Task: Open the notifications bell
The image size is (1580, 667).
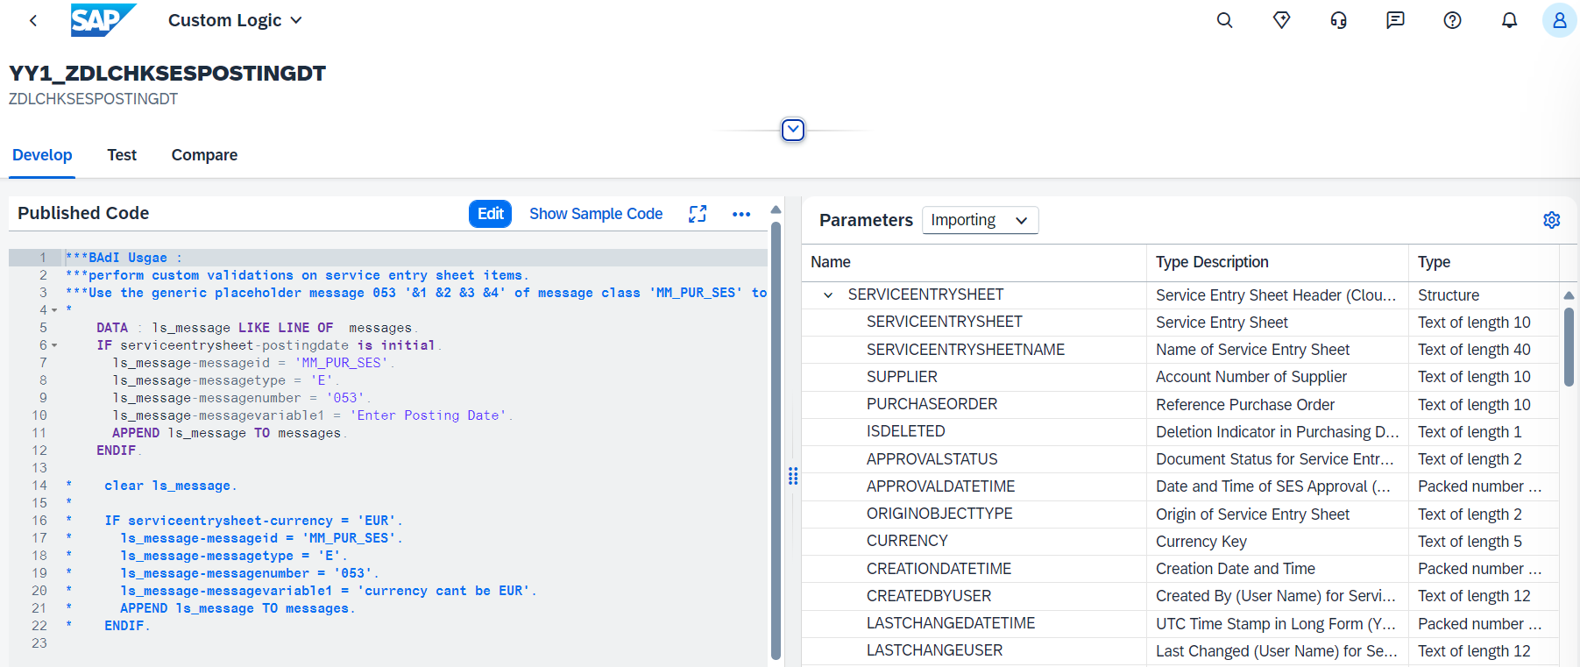Action: coord(1510,20)
